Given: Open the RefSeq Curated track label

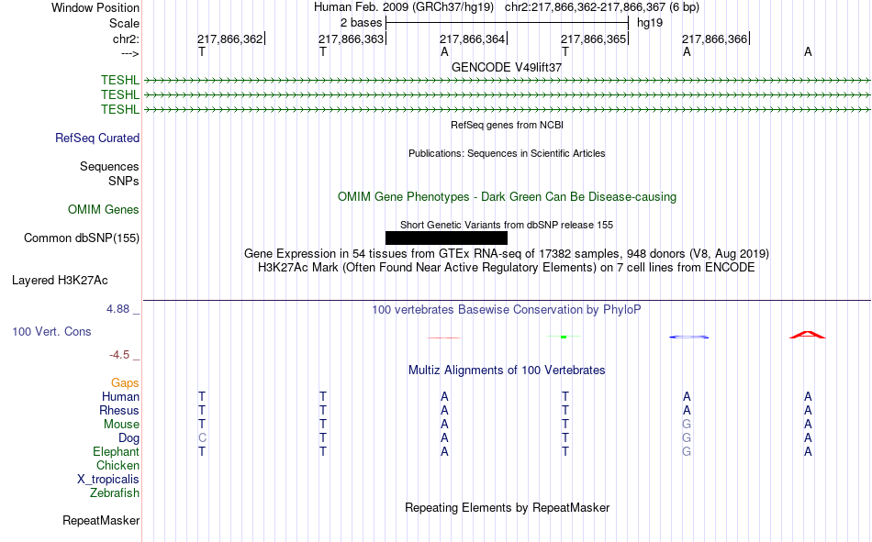Looking at the screenshot, I should pyautogui.click(x=97, y=138).
